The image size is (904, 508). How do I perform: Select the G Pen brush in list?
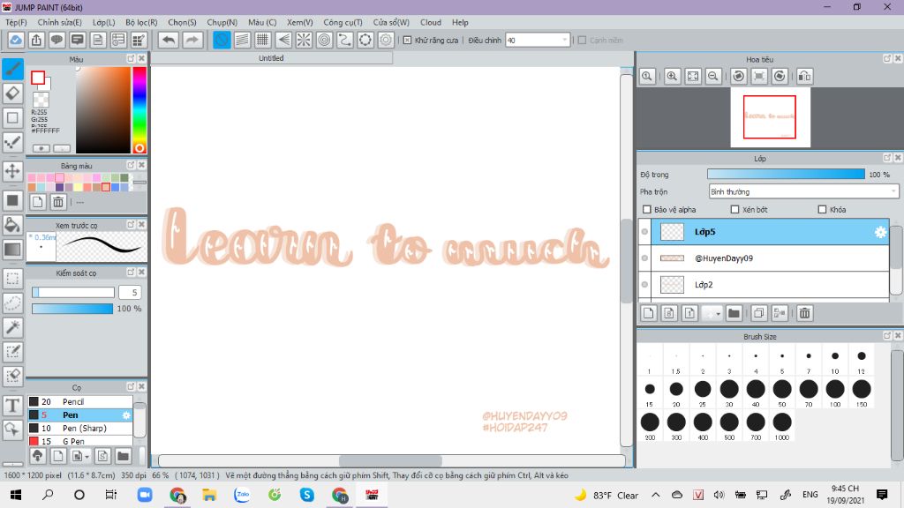coord(80,441)
